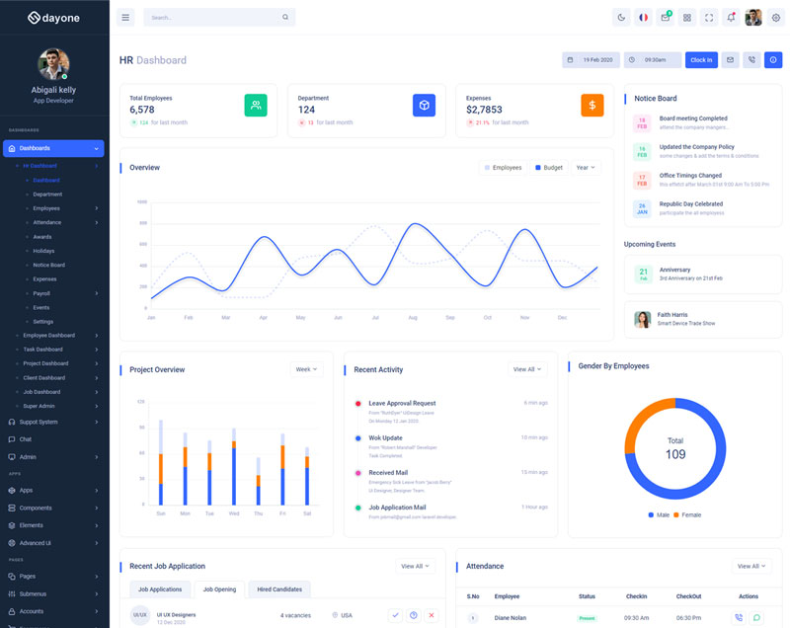This screenshot has width=790, height=628.
Task: Open the Year dropdown in Overview
Action: pyautogui.click(x=586, y=168)
